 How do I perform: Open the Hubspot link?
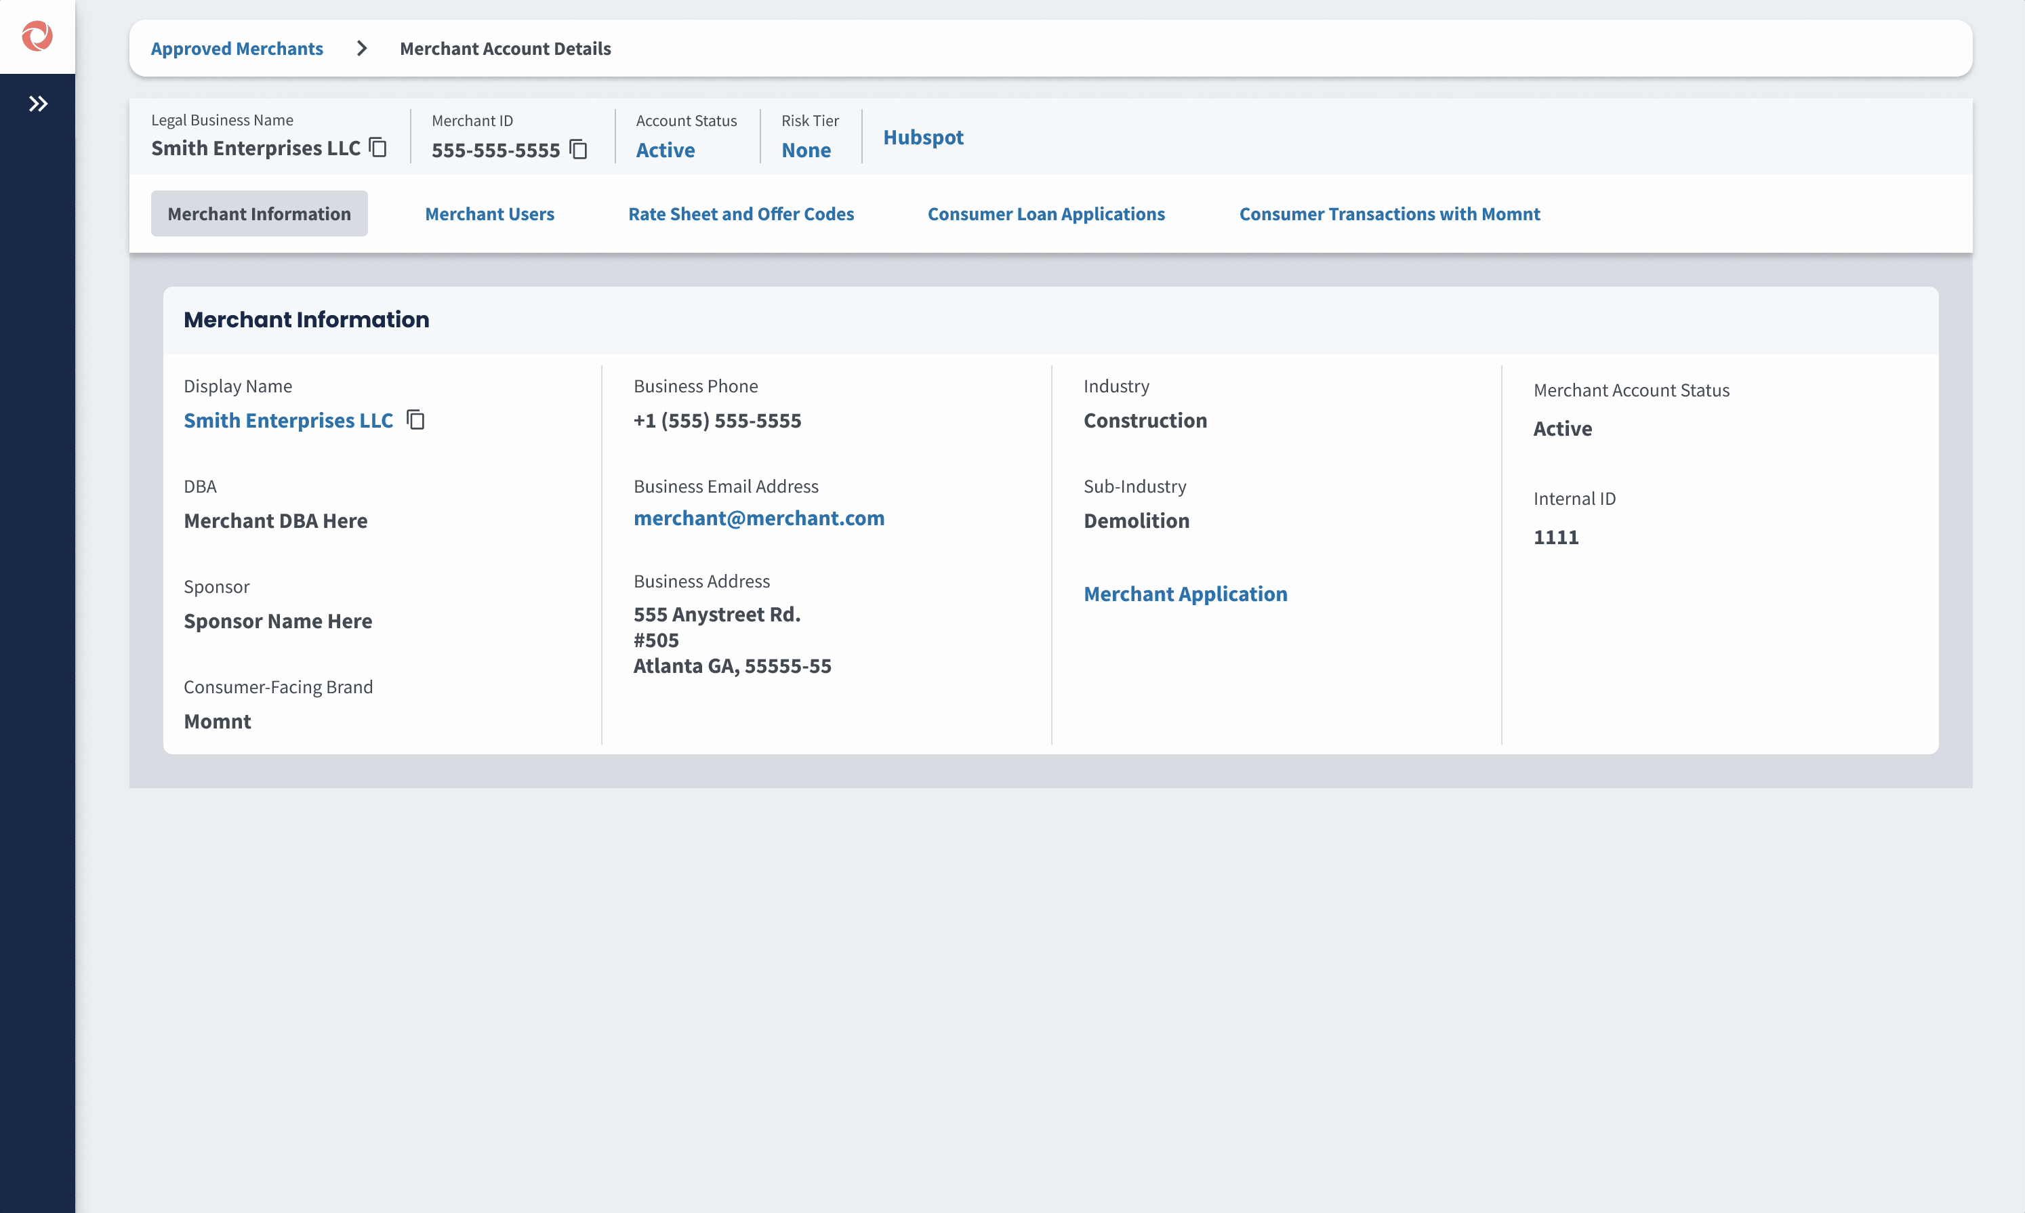coord(922,136)
